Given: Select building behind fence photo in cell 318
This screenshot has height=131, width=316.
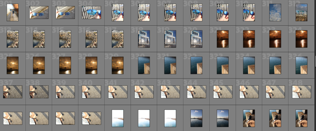Looking at the screenshot, I should tap(144, 39).
